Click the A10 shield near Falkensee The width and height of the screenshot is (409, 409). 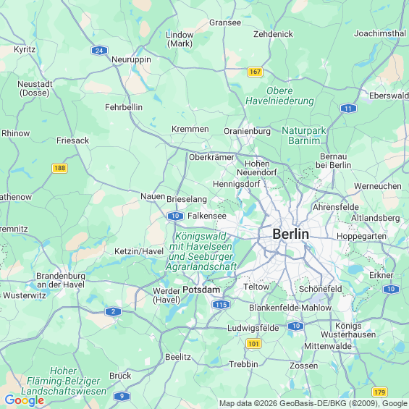tap(175, 216)
